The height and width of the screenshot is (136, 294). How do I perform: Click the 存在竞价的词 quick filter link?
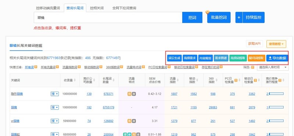210,67
